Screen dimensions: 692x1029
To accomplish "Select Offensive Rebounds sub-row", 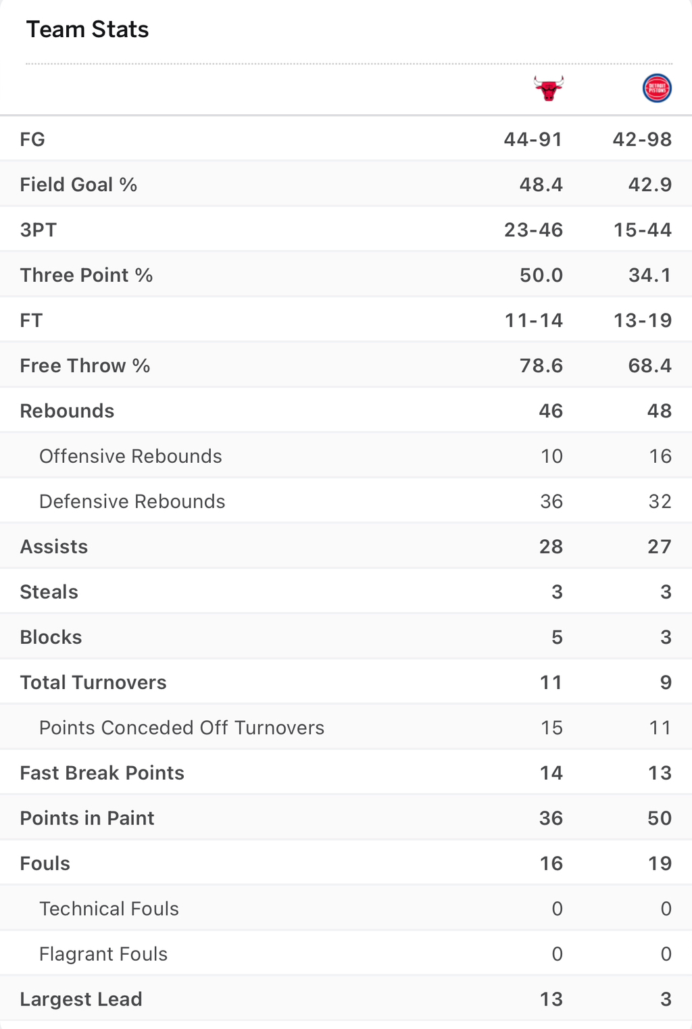I will click(346, 455).
